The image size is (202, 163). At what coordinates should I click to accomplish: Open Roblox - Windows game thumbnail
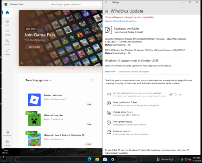[34, 100]
